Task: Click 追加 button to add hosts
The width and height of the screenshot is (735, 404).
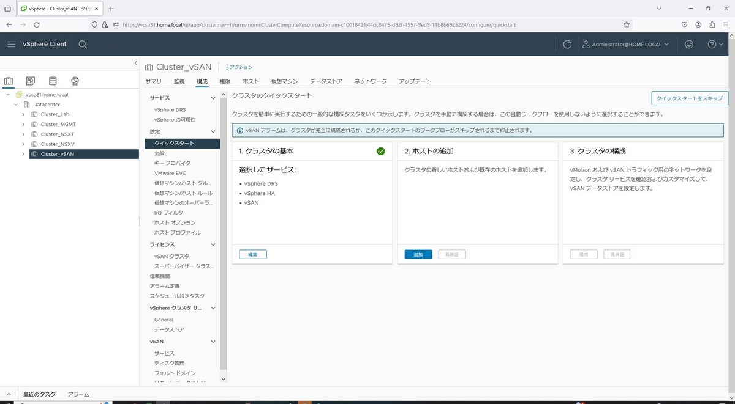Action: (x=418, y=254)
